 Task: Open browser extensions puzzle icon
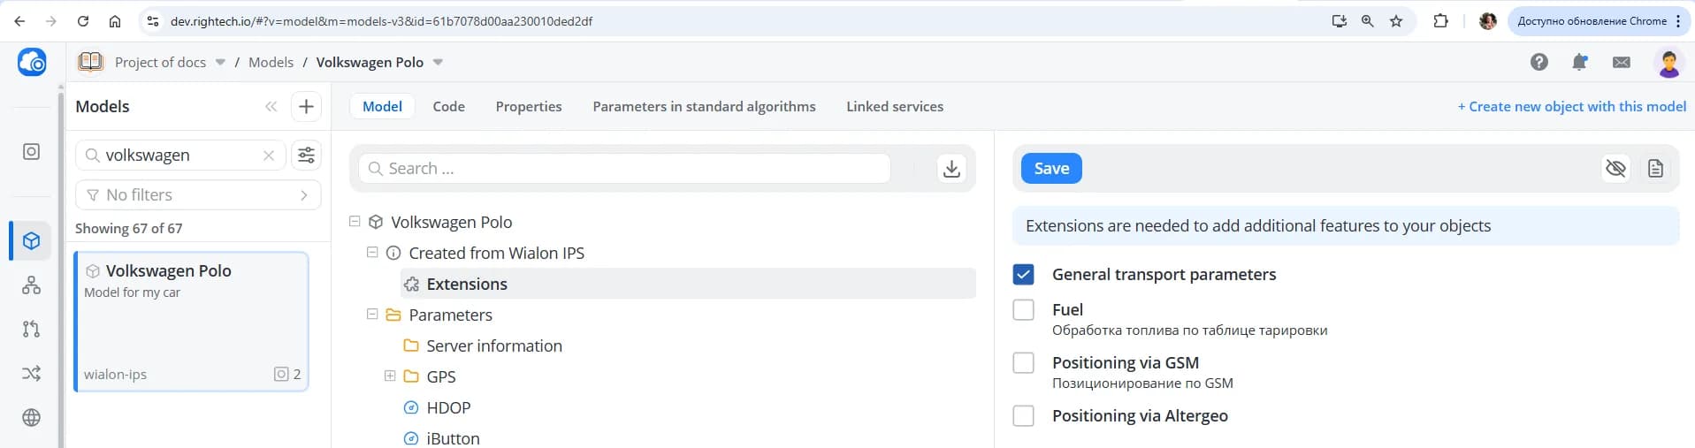pyautogui.click(x=1440, y=21)
